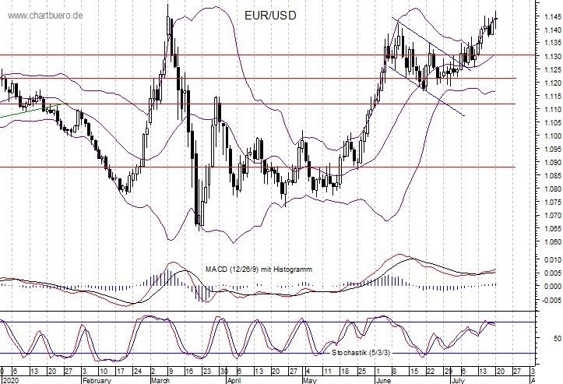563x384 pixels.
Task: Select June on the time axis
Action: [384, 380]
